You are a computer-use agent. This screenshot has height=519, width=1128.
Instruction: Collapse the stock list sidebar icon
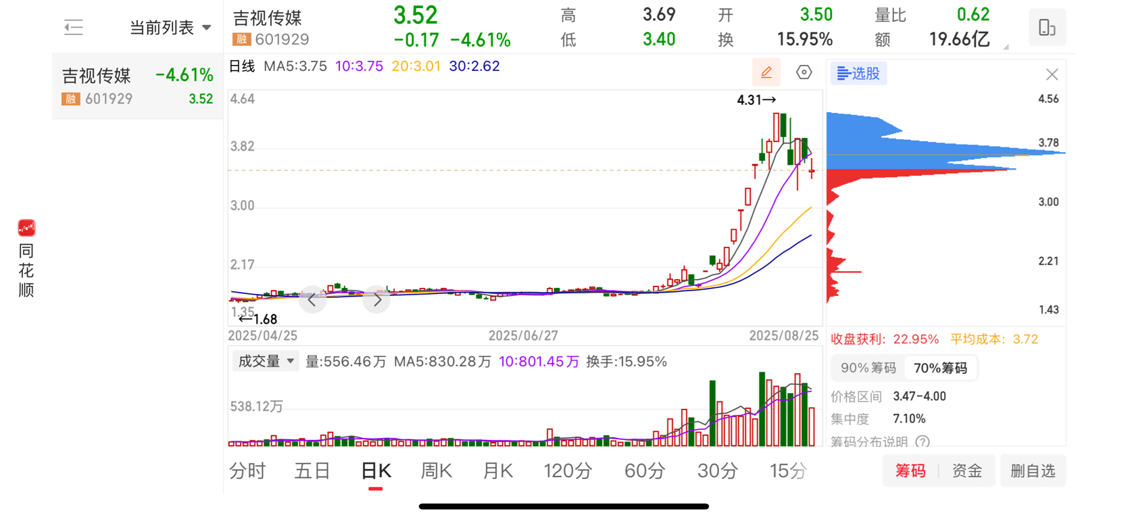[x=73, y=28]
